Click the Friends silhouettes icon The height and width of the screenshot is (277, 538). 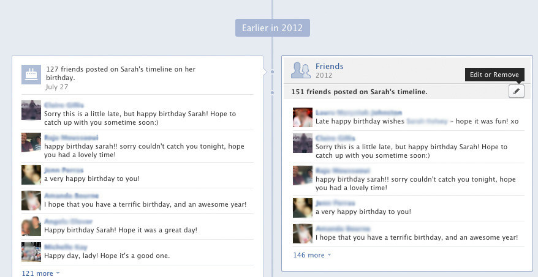301,70
